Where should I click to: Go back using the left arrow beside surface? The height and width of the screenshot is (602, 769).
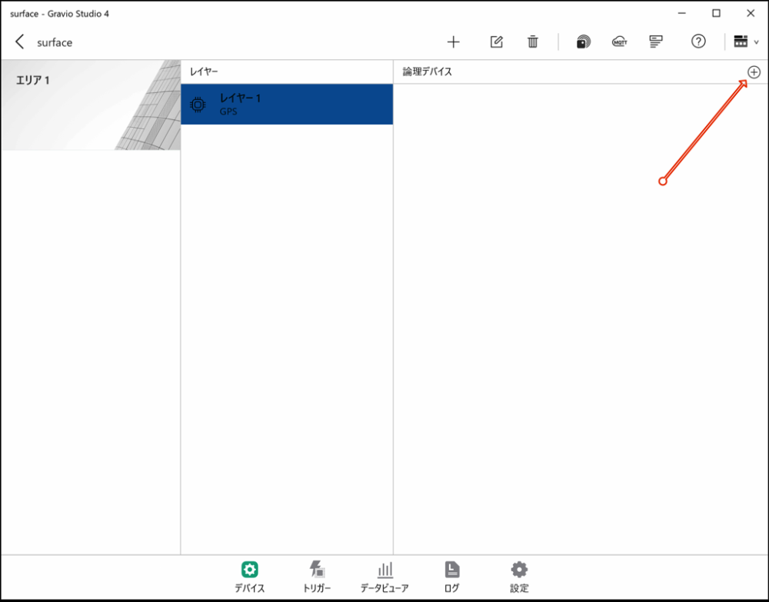click(x=20, y=42)
